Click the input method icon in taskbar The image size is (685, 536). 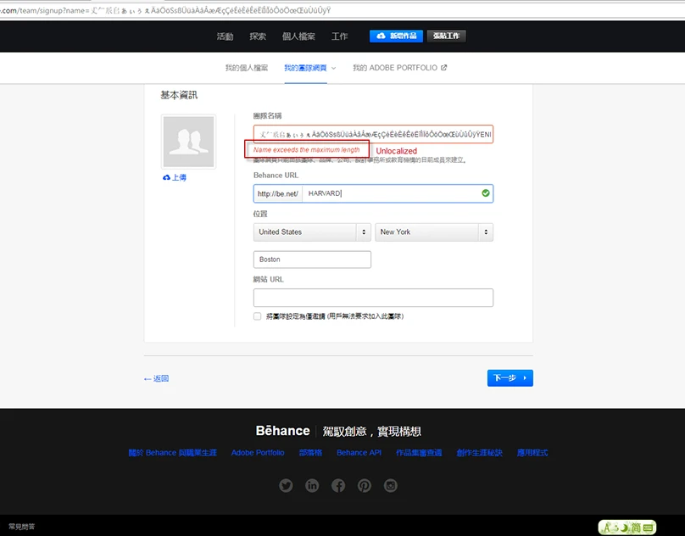point(627,528)
